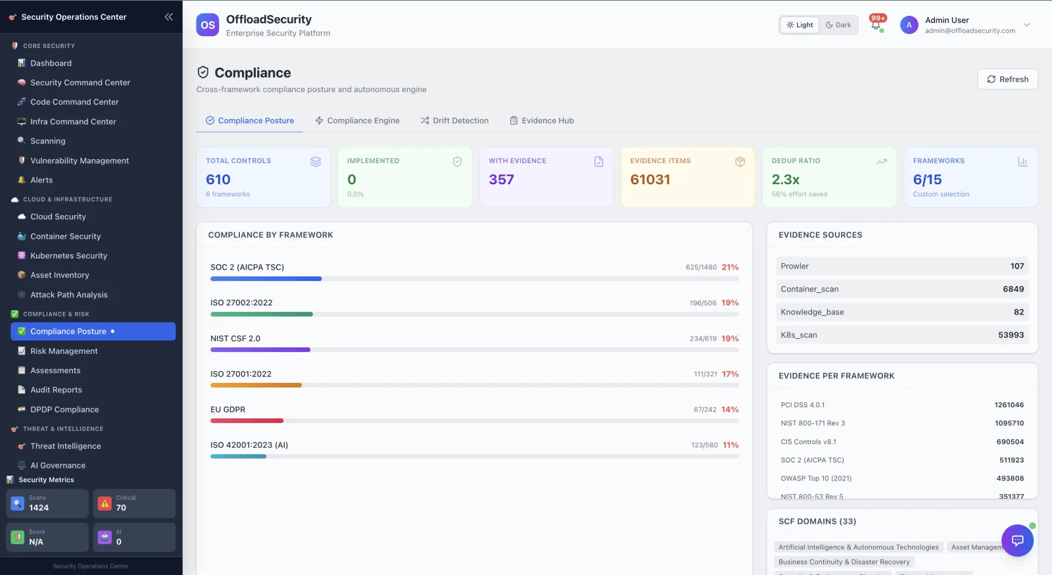Switch to Light theme

800,25
